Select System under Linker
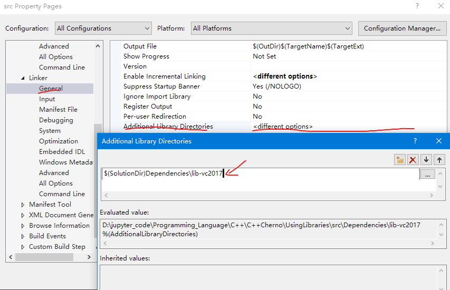 50,131
